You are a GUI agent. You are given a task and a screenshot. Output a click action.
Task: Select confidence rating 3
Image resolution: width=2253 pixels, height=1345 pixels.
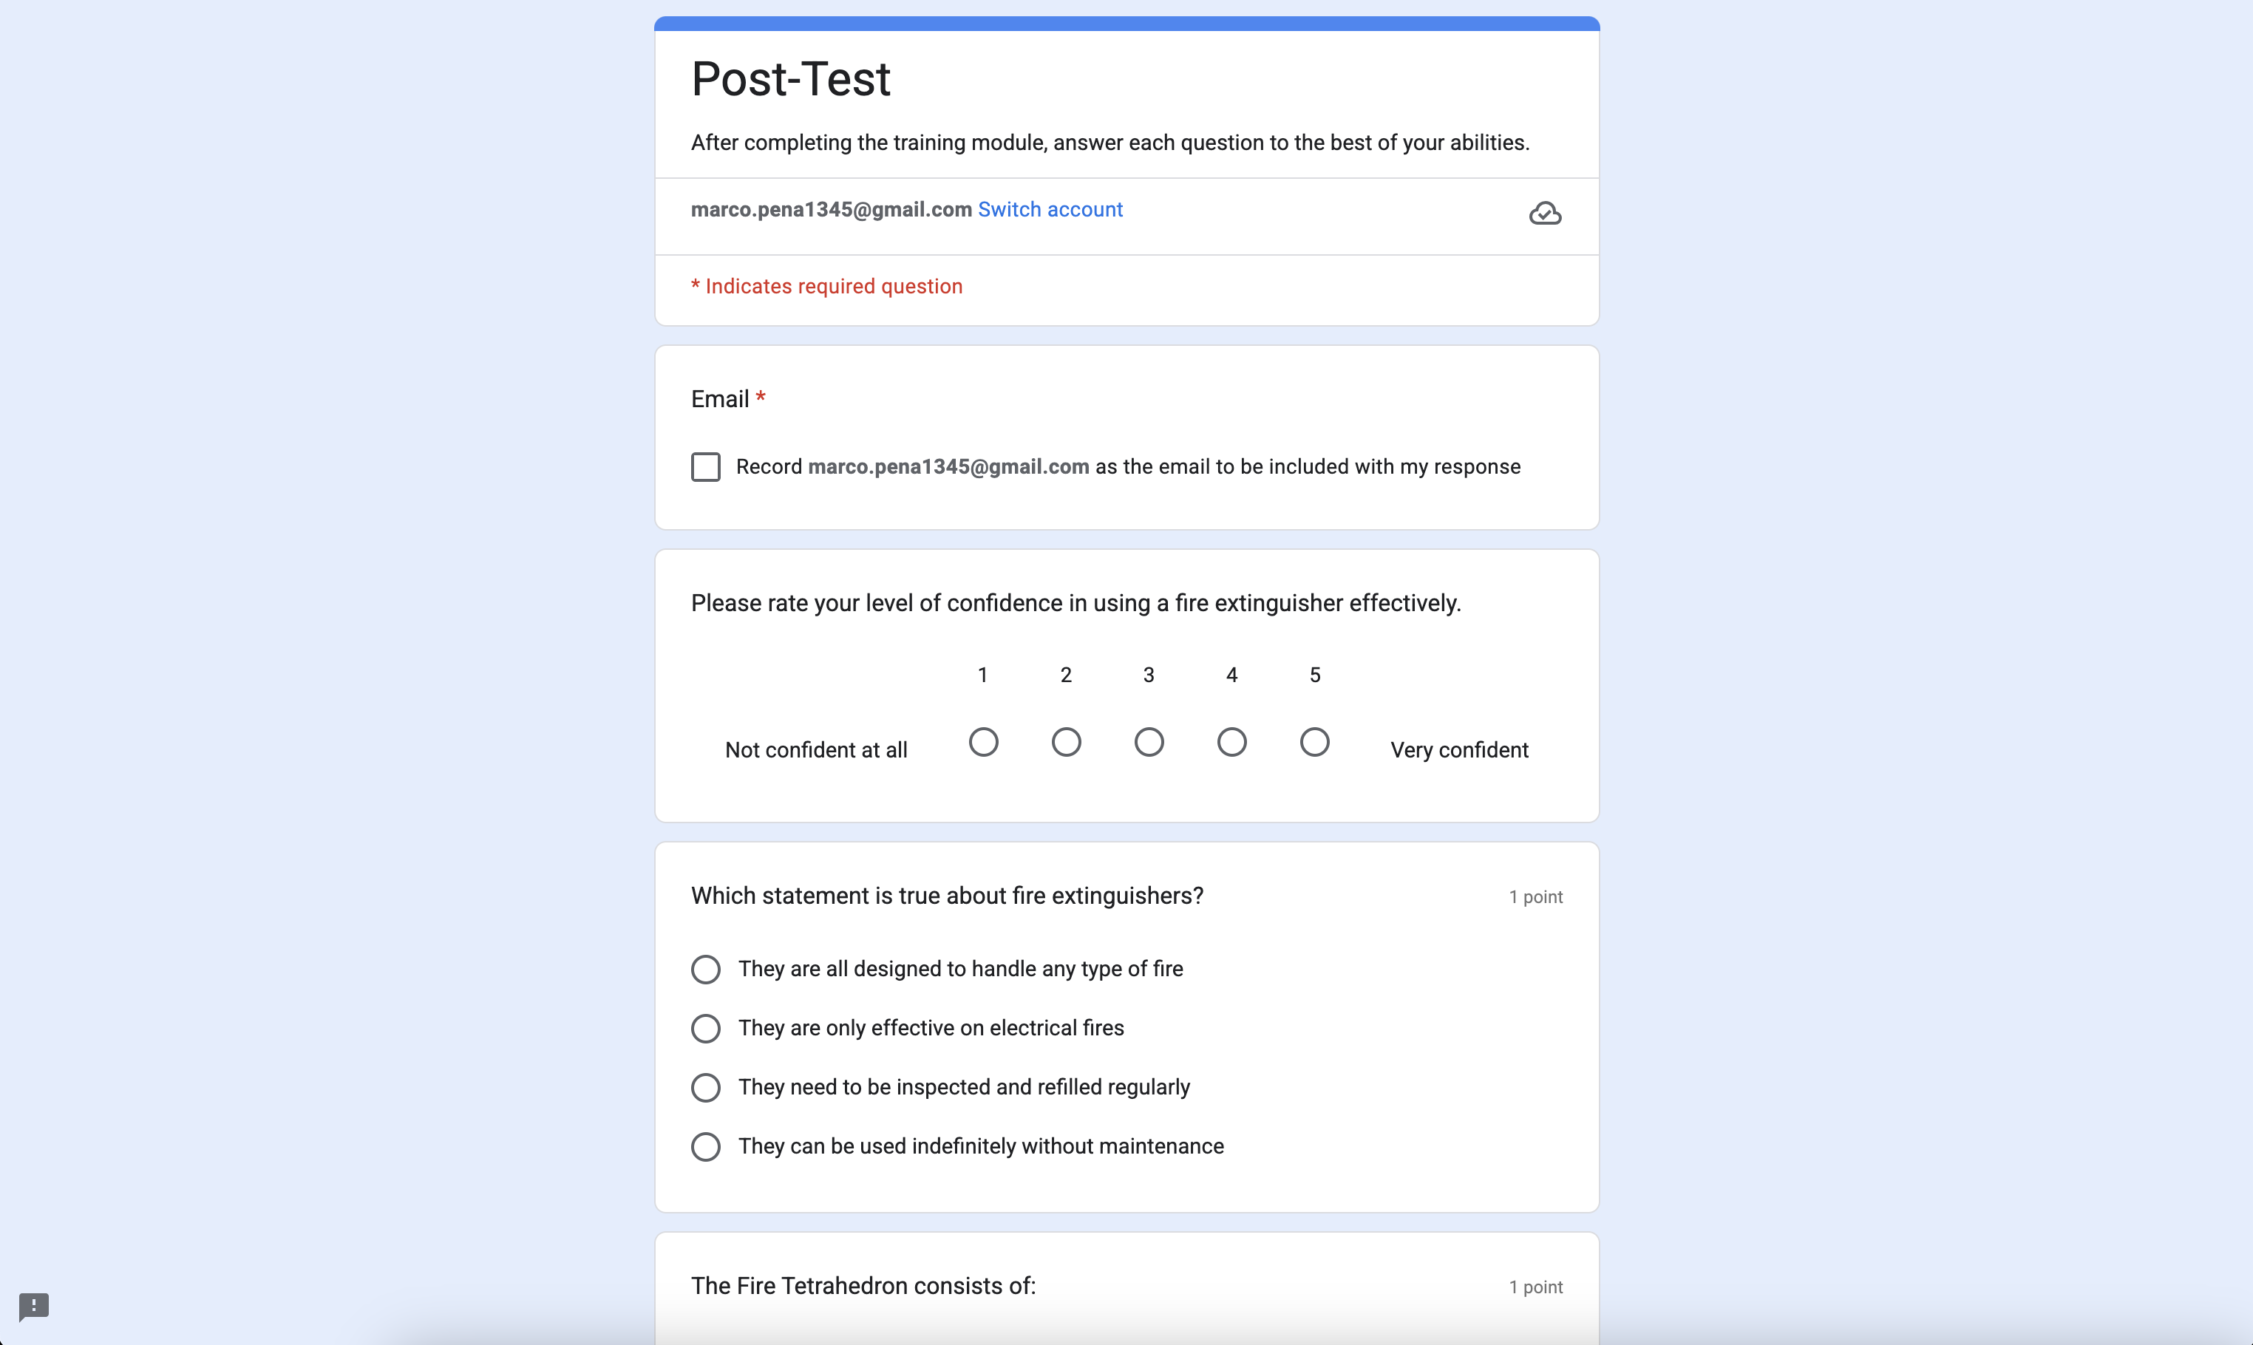click(x=1149, y=742)
